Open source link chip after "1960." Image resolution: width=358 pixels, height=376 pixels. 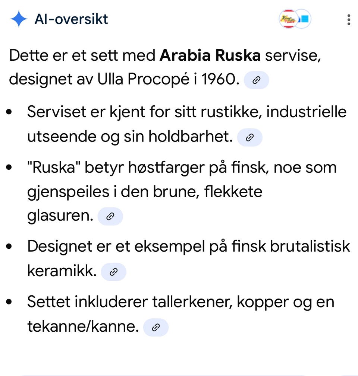click(x=256, y=80)
